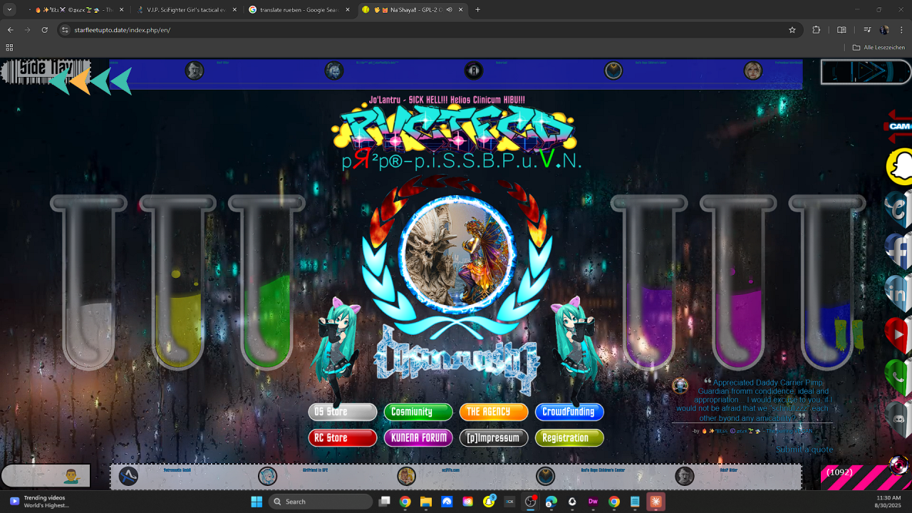The image size is (912, 513).
Task: Mute the Na Shaya tab audio
Action: pos(450,10)
